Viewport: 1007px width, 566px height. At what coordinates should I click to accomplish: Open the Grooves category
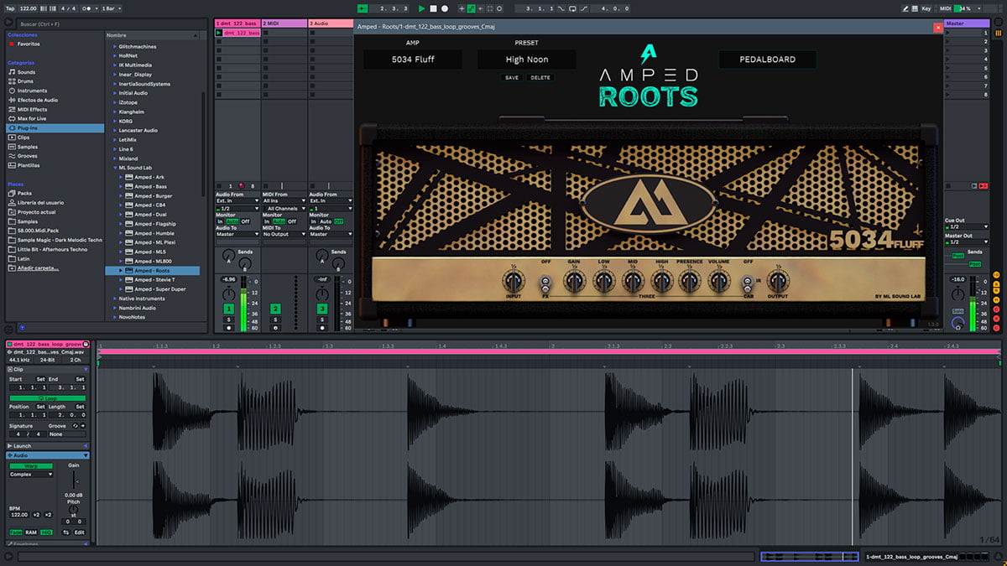tap(28, 156)
